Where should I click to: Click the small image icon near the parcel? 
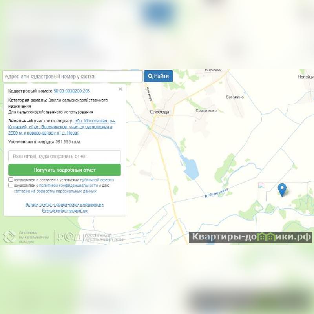[261, 185]
